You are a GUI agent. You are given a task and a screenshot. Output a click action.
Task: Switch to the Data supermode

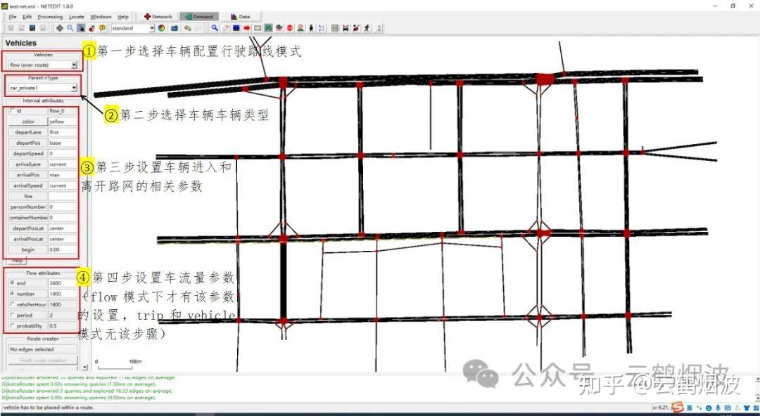coord(241,16)
